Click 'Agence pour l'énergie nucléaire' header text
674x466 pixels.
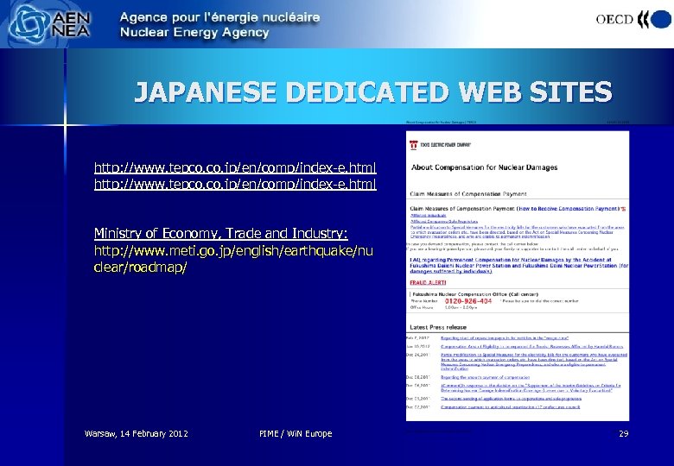pyautogui.click(x=219, y=17)
